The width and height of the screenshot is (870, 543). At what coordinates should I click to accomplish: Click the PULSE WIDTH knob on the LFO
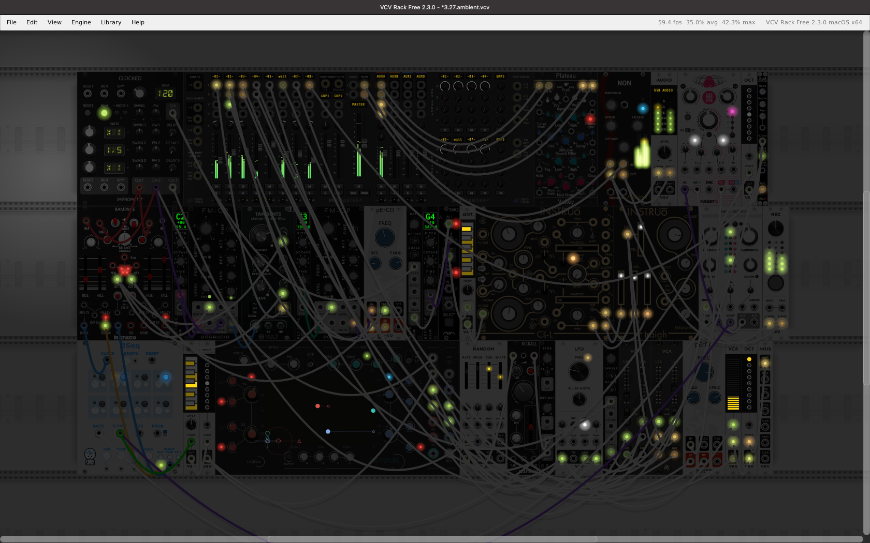pyautogui.click(x=578, y=399)
